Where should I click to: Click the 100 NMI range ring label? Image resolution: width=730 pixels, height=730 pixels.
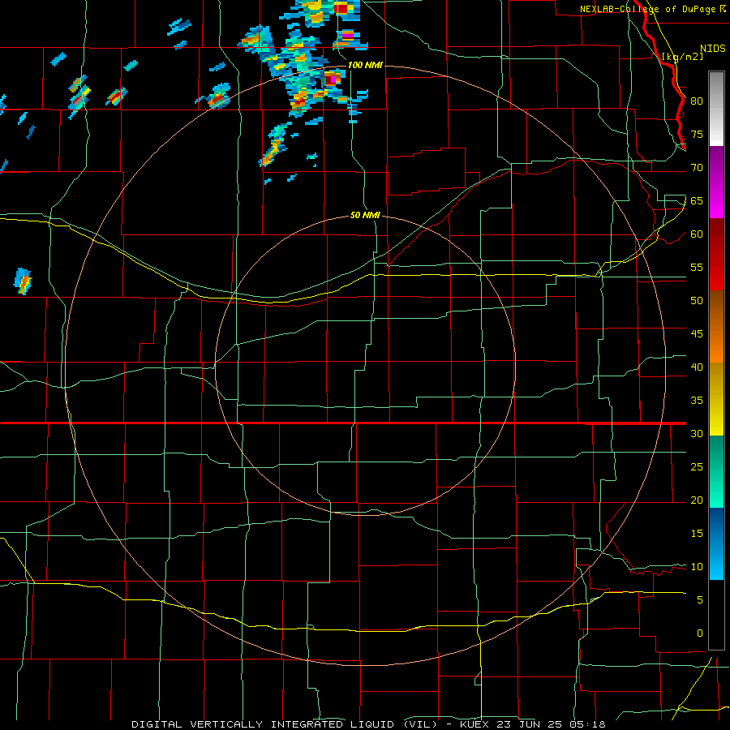click(365, 65)
